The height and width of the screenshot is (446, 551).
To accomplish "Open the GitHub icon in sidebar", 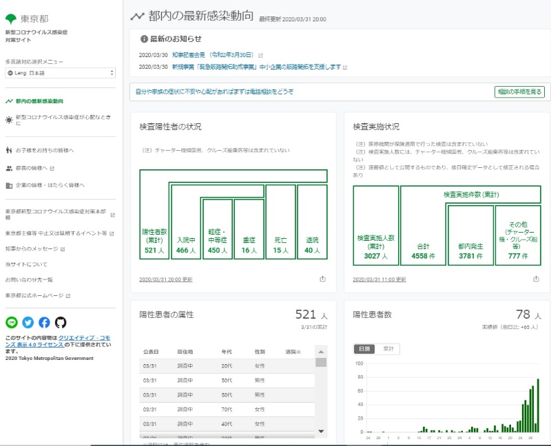I will [61, 322].
